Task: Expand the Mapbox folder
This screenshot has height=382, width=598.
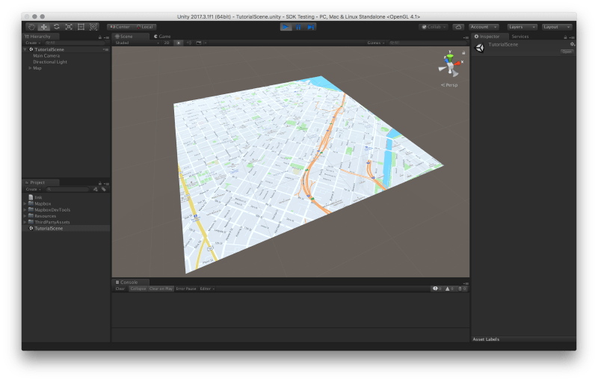Action: pos(25,203)
